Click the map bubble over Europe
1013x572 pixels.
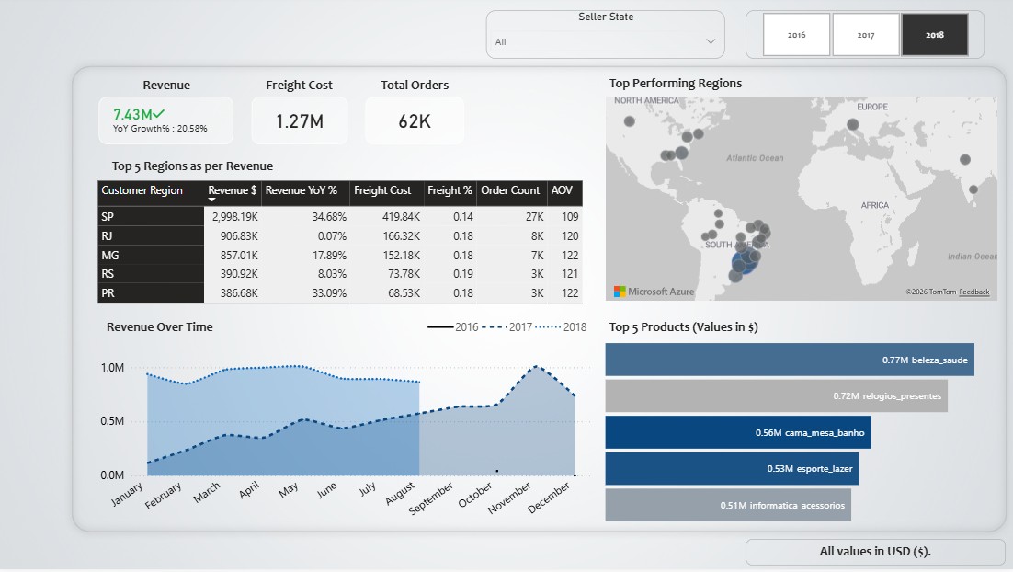[x=853, y=124]
